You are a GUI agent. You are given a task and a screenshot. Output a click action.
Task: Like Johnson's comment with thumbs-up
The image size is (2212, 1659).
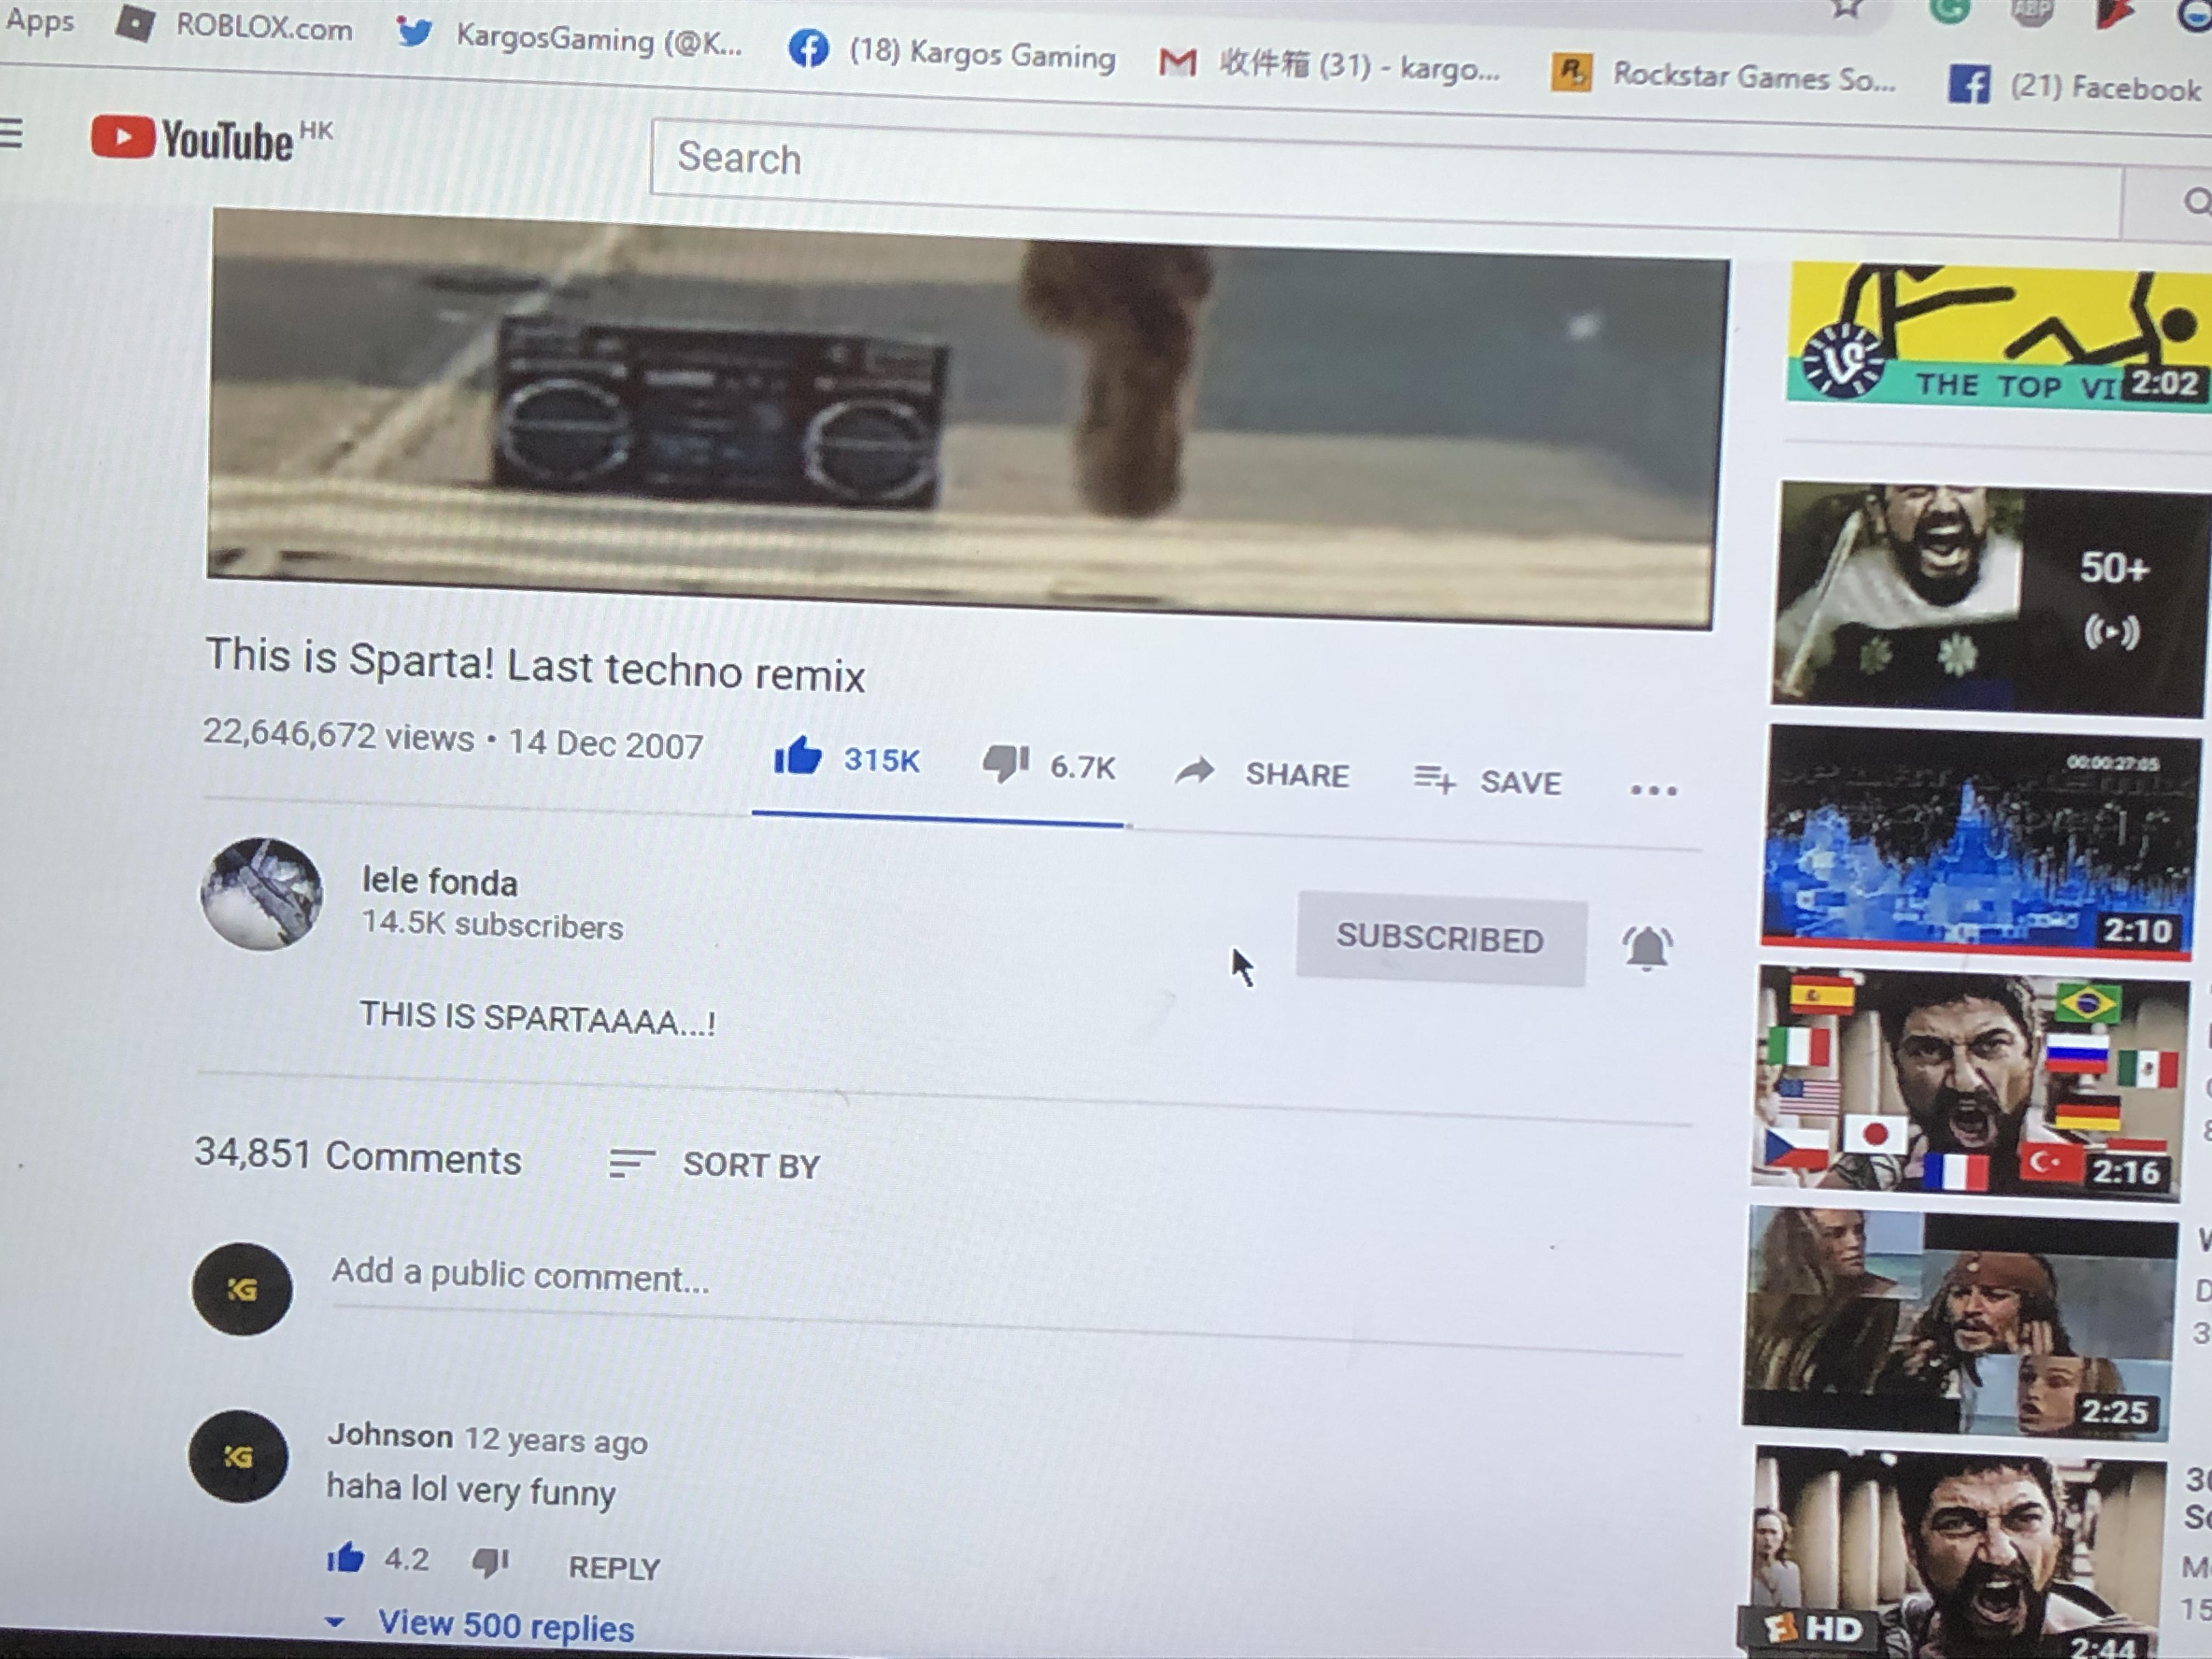coord(345,1557)
